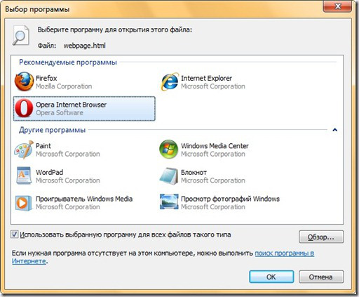Click the Рекомендуемые программы group header
This screenshot has height=297, width=359.
click(68, 62)
